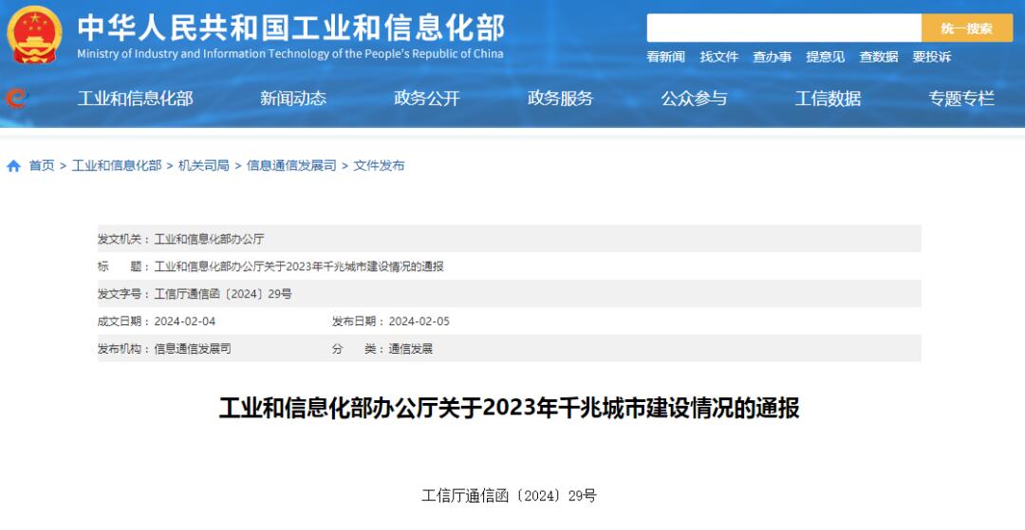Go to 首页 in the breadcrumb
1025x530 pixels.
42,166
